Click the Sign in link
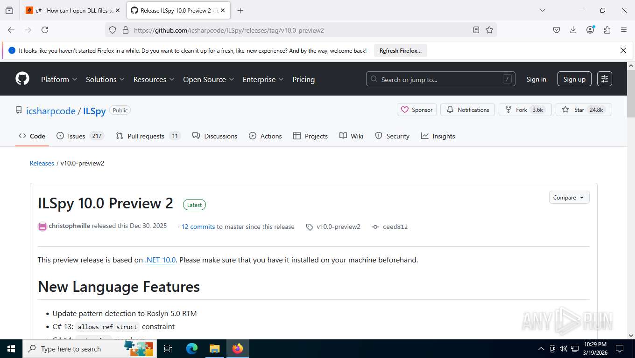 pyautogui.click(x=536, y=79)
